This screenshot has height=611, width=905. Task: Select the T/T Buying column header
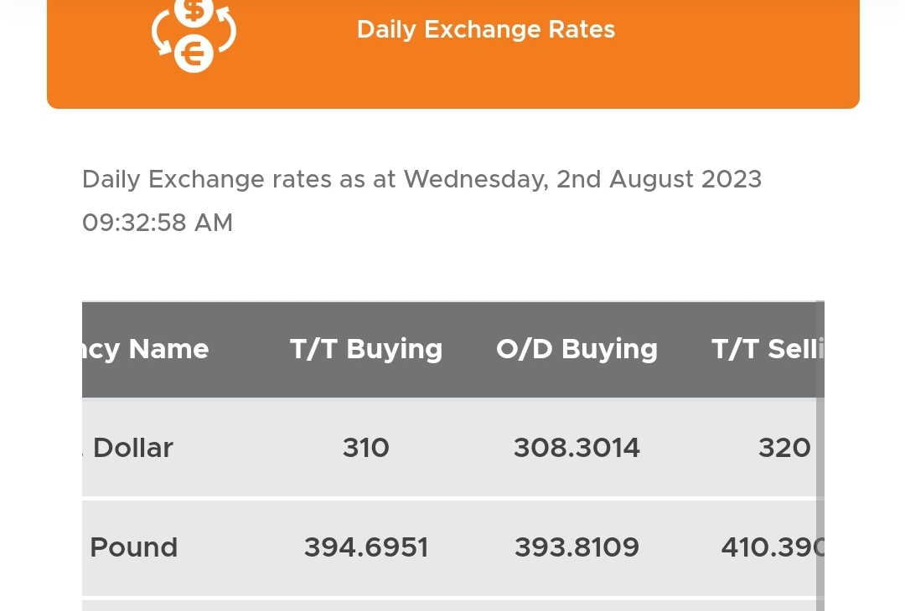click(x=366, y=349)
